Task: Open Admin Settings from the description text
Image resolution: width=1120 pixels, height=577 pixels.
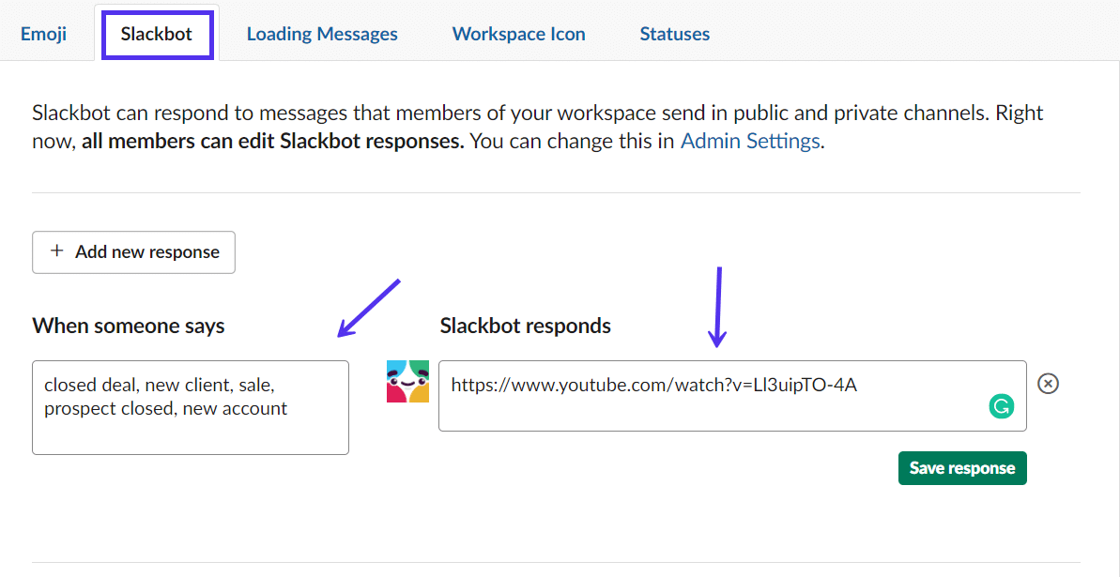Action: click(750, 141)
